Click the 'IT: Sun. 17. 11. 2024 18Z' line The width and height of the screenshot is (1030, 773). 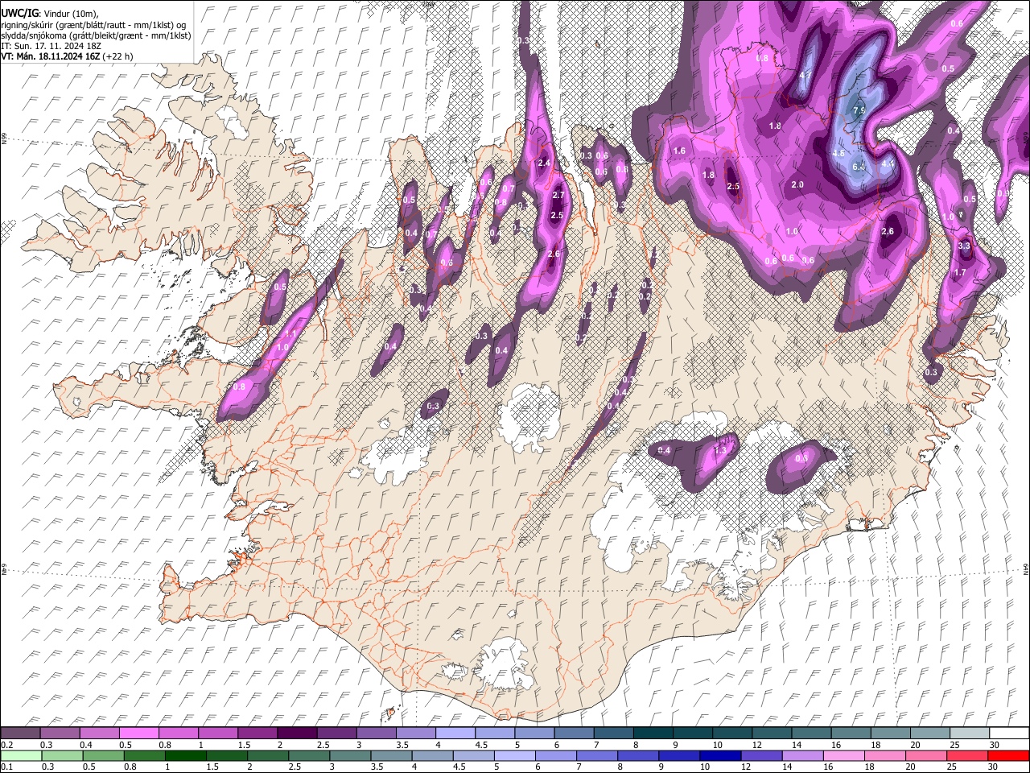point(52,46)
